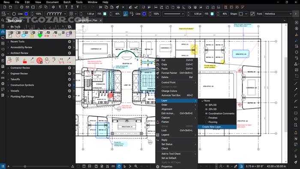Expand the Accessibility Review tool set

[8, 47]
